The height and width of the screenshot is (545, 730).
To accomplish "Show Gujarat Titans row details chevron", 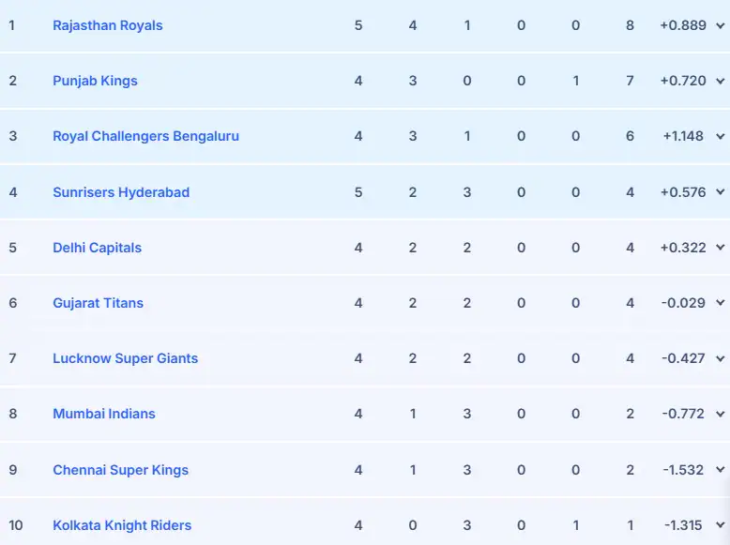I will pos(720,303).
